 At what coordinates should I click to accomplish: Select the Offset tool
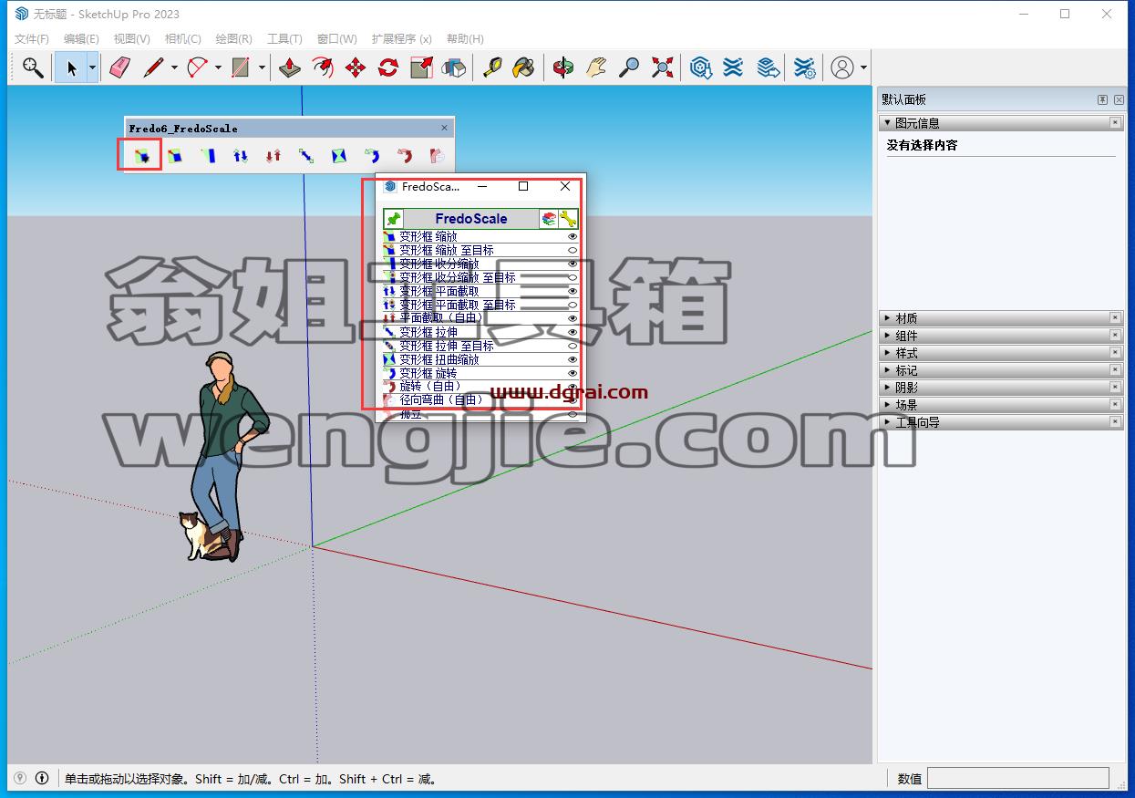(323, 67)
